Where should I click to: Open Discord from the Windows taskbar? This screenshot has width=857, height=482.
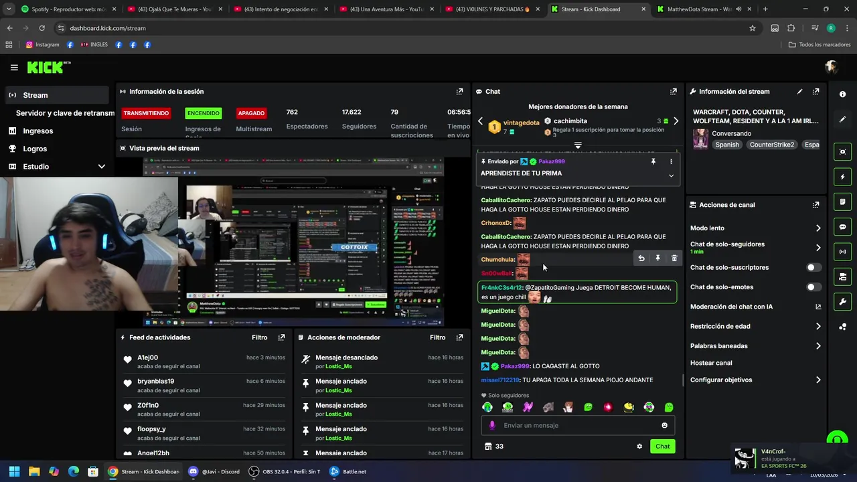214,471
